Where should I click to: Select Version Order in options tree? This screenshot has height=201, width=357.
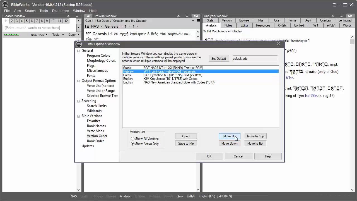[97, 136]
